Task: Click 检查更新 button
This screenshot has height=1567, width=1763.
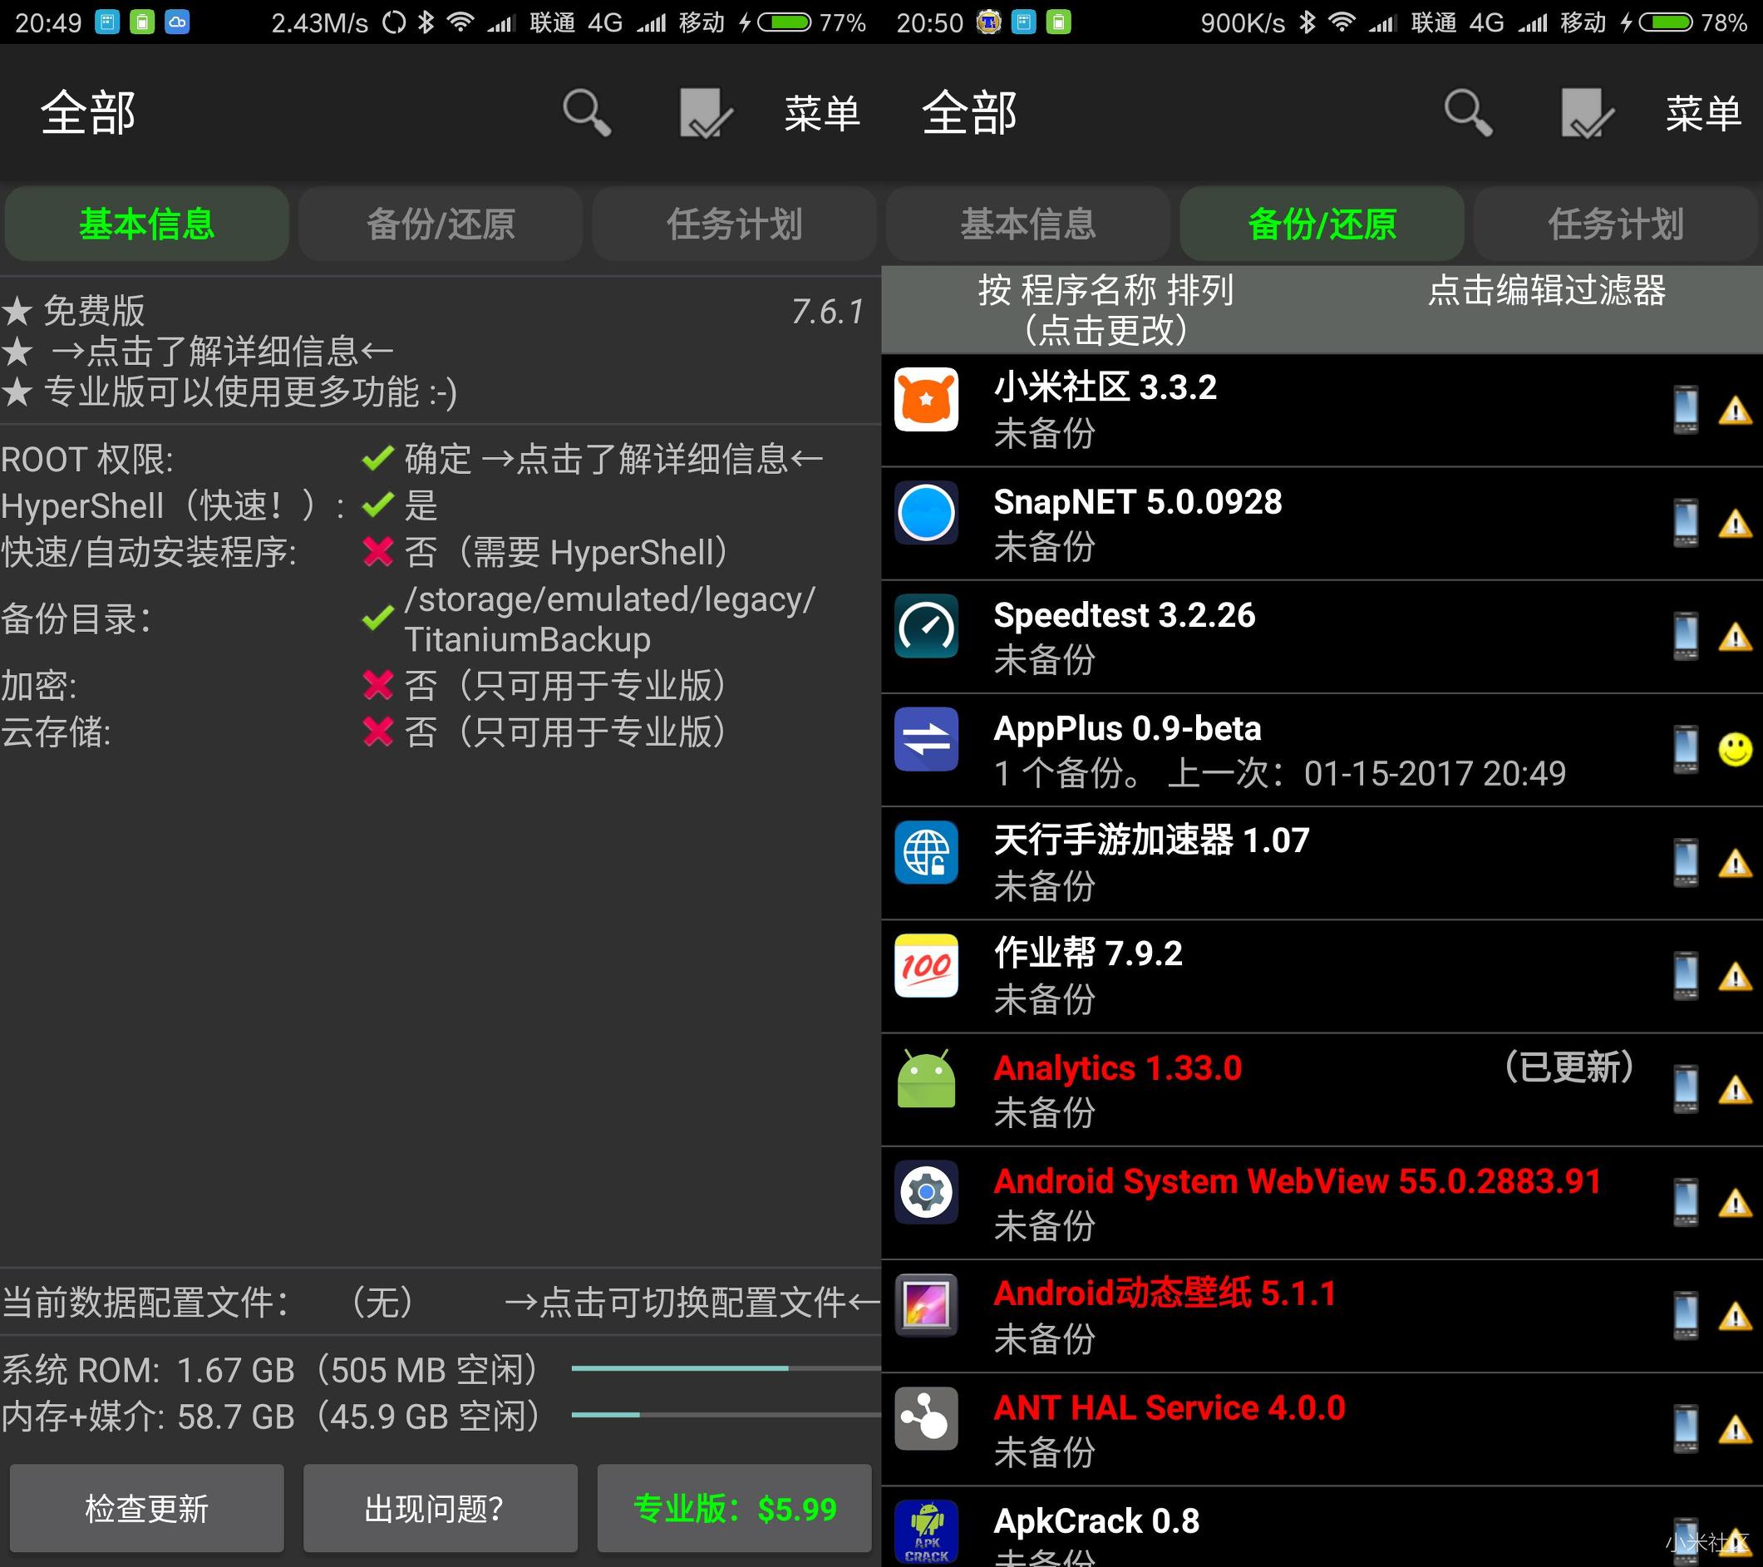Action: pos(145,1508)
